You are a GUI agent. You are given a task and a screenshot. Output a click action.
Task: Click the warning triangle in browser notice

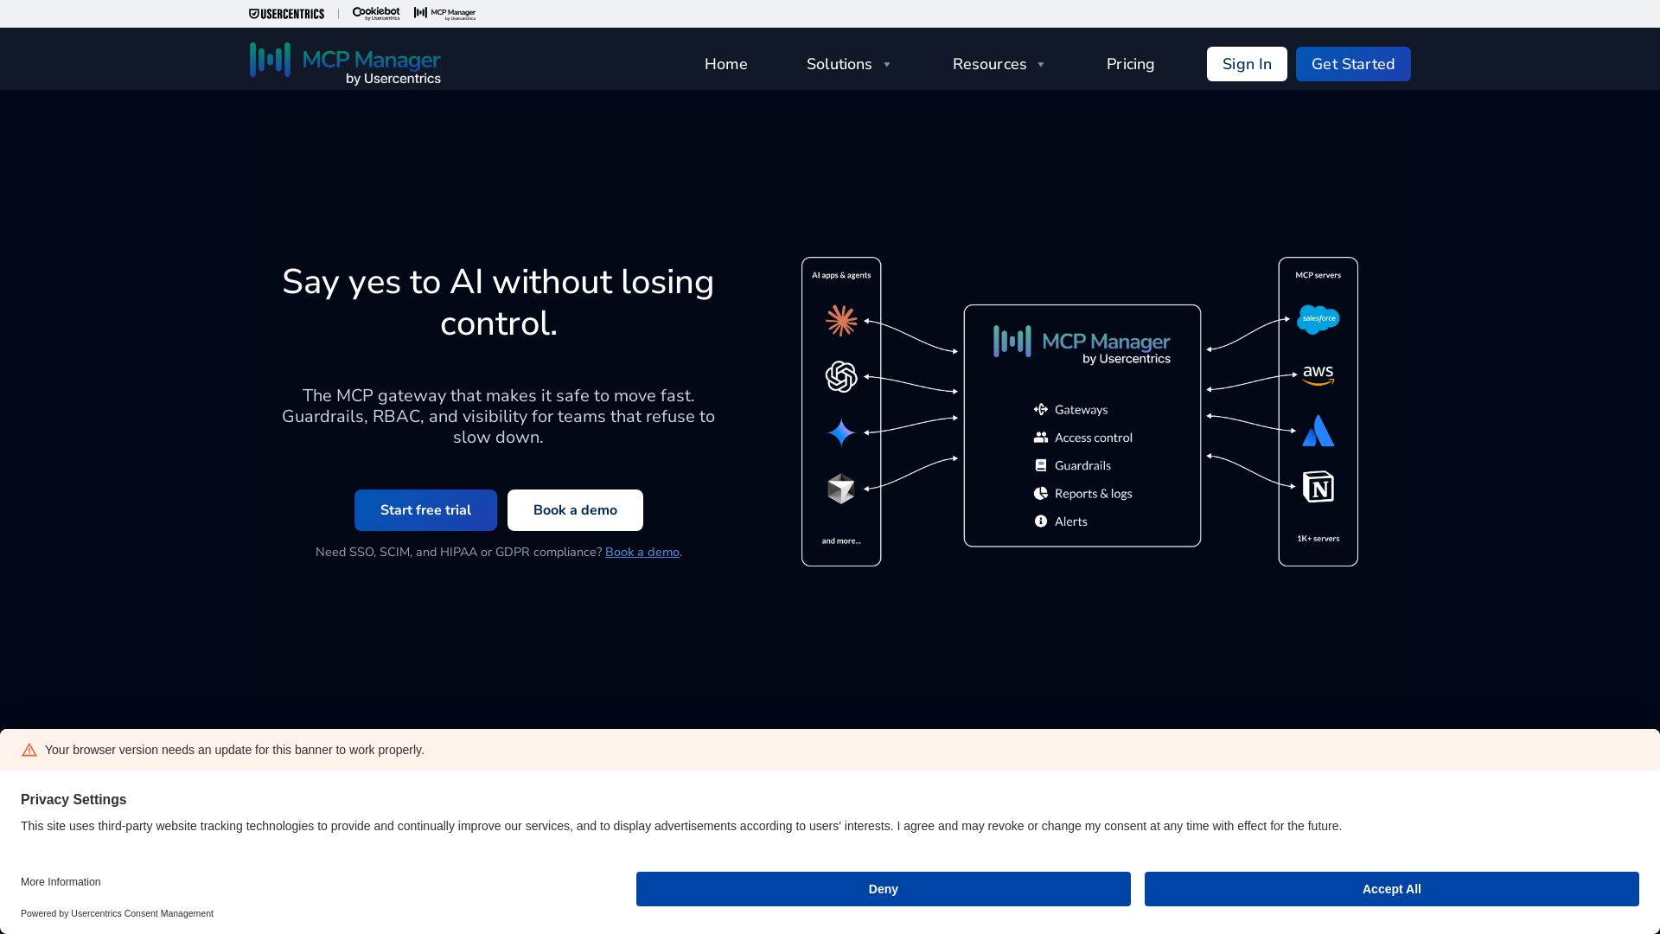[29, 750]
